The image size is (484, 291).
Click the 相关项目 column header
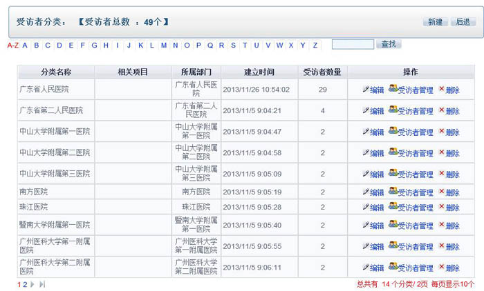coord(133,72)
